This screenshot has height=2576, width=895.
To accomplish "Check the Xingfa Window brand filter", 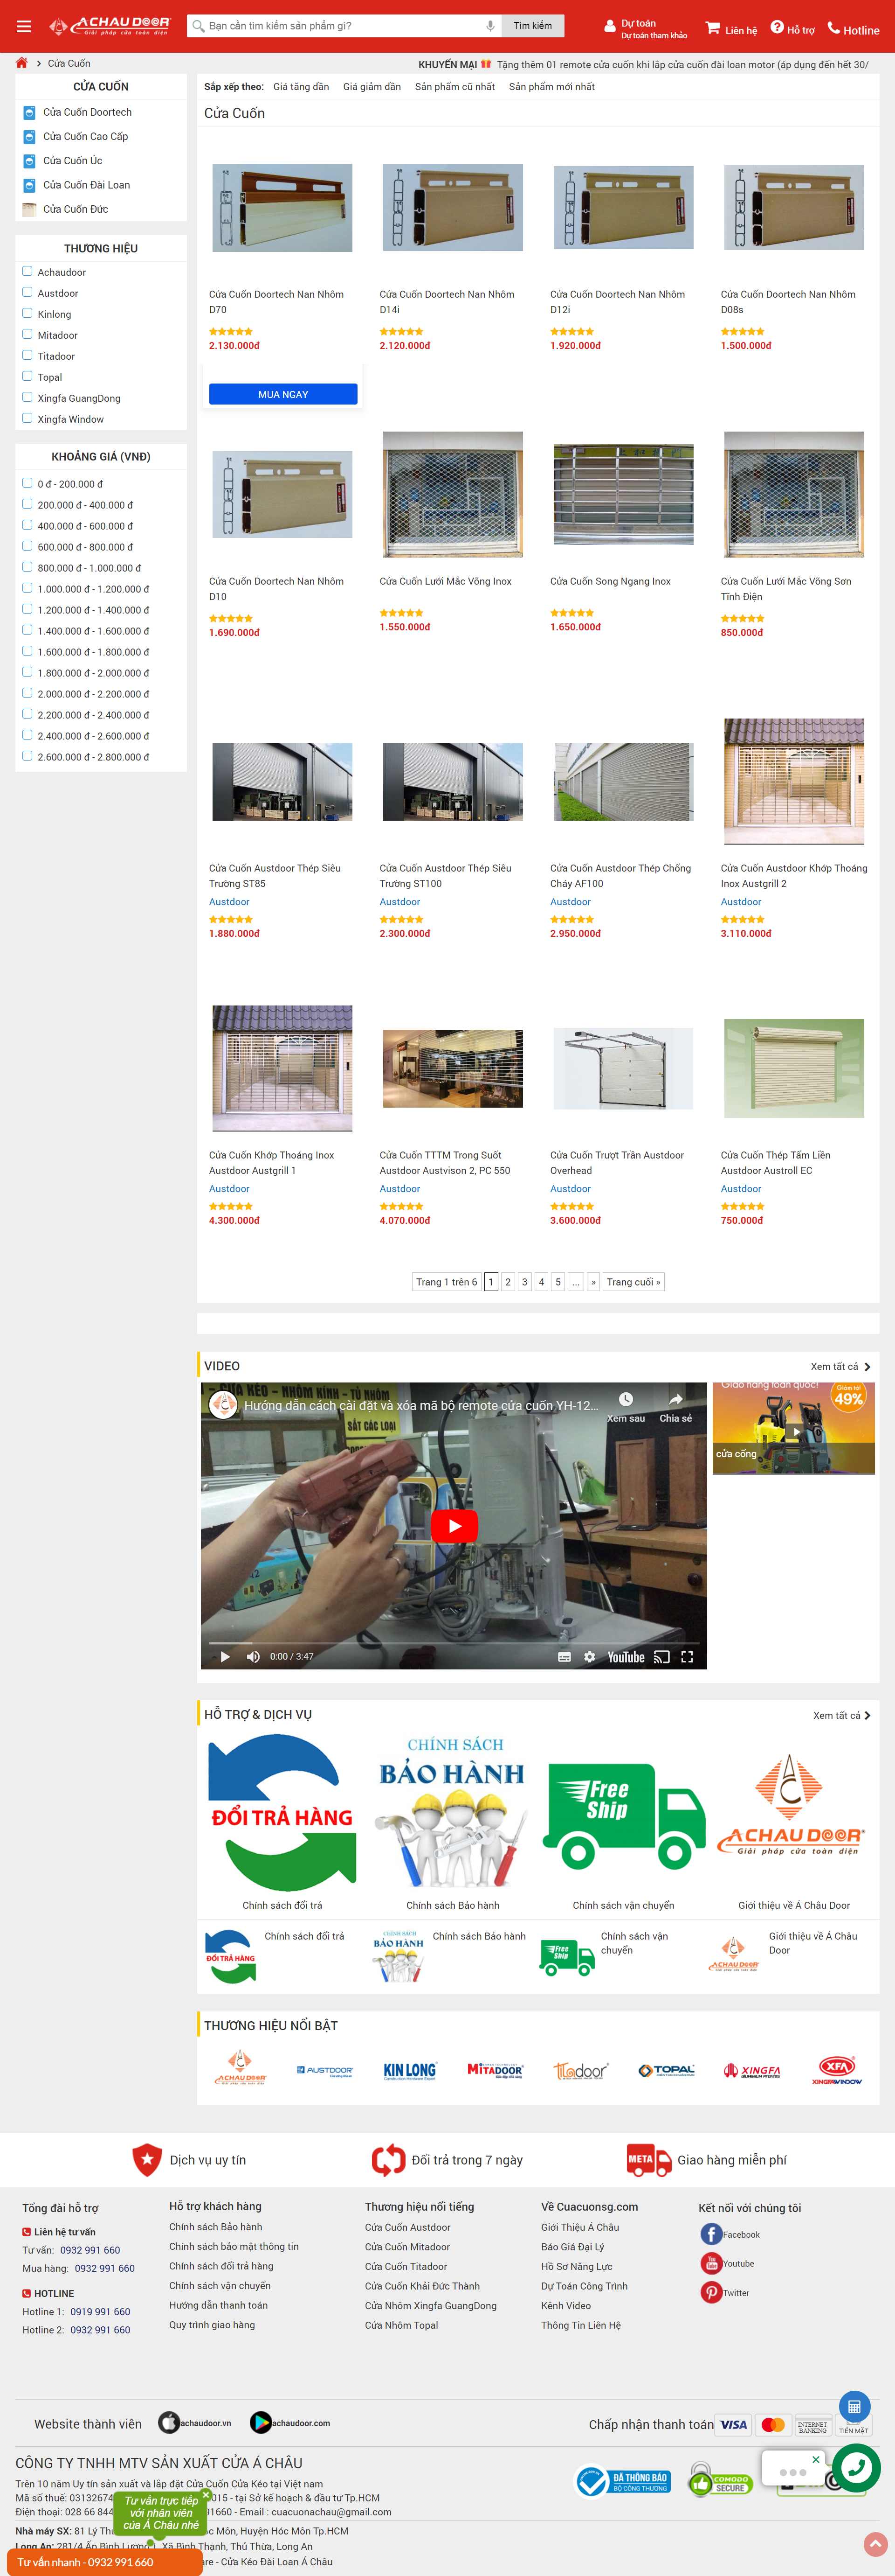I will pyautogui.click(x=28, y=418).
